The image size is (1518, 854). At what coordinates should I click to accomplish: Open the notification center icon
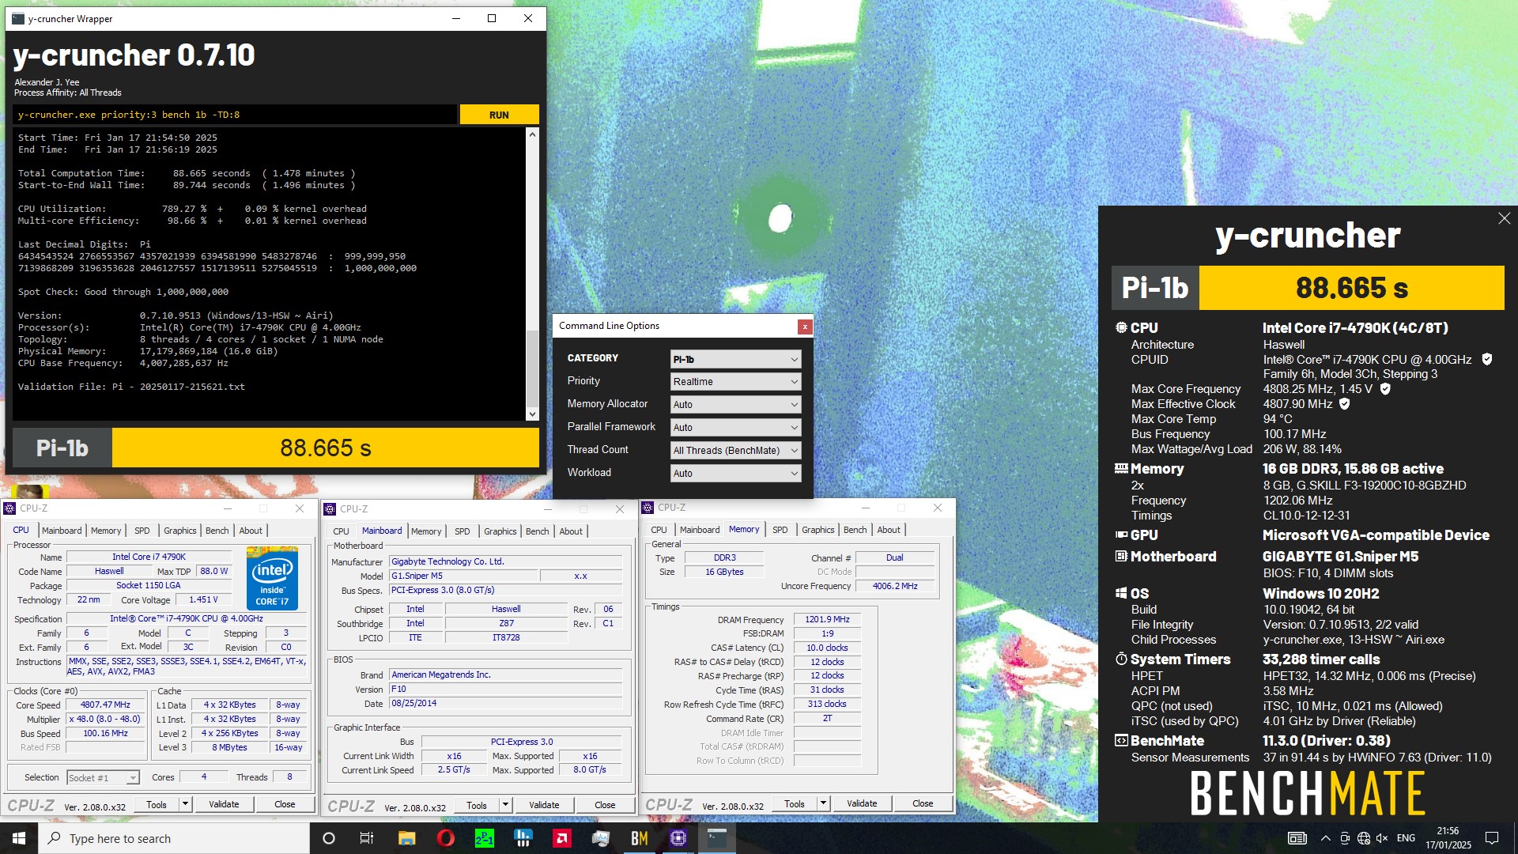(1492, 838)
